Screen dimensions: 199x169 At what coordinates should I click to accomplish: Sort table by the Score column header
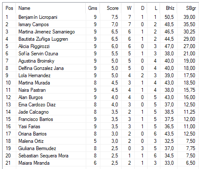111,8
